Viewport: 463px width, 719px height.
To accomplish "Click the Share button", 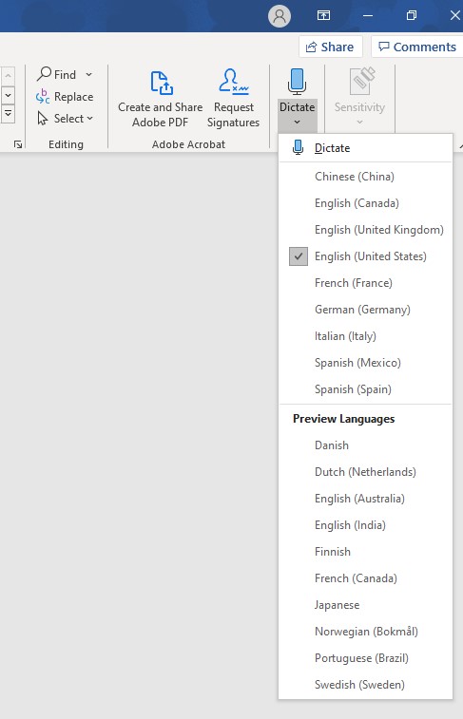I will point(331,47).
